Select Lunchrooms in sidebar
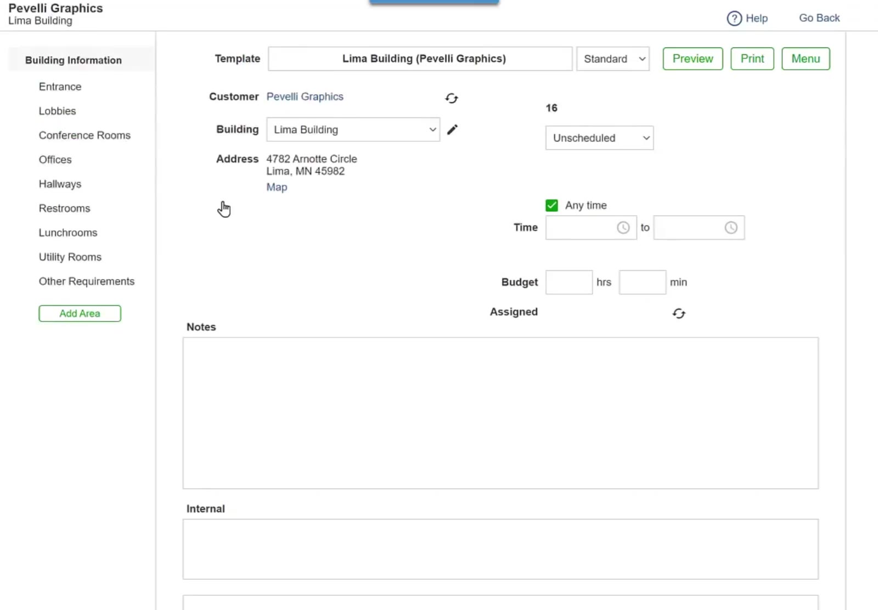Screen dimensions: 878x610 pos(68,233)
